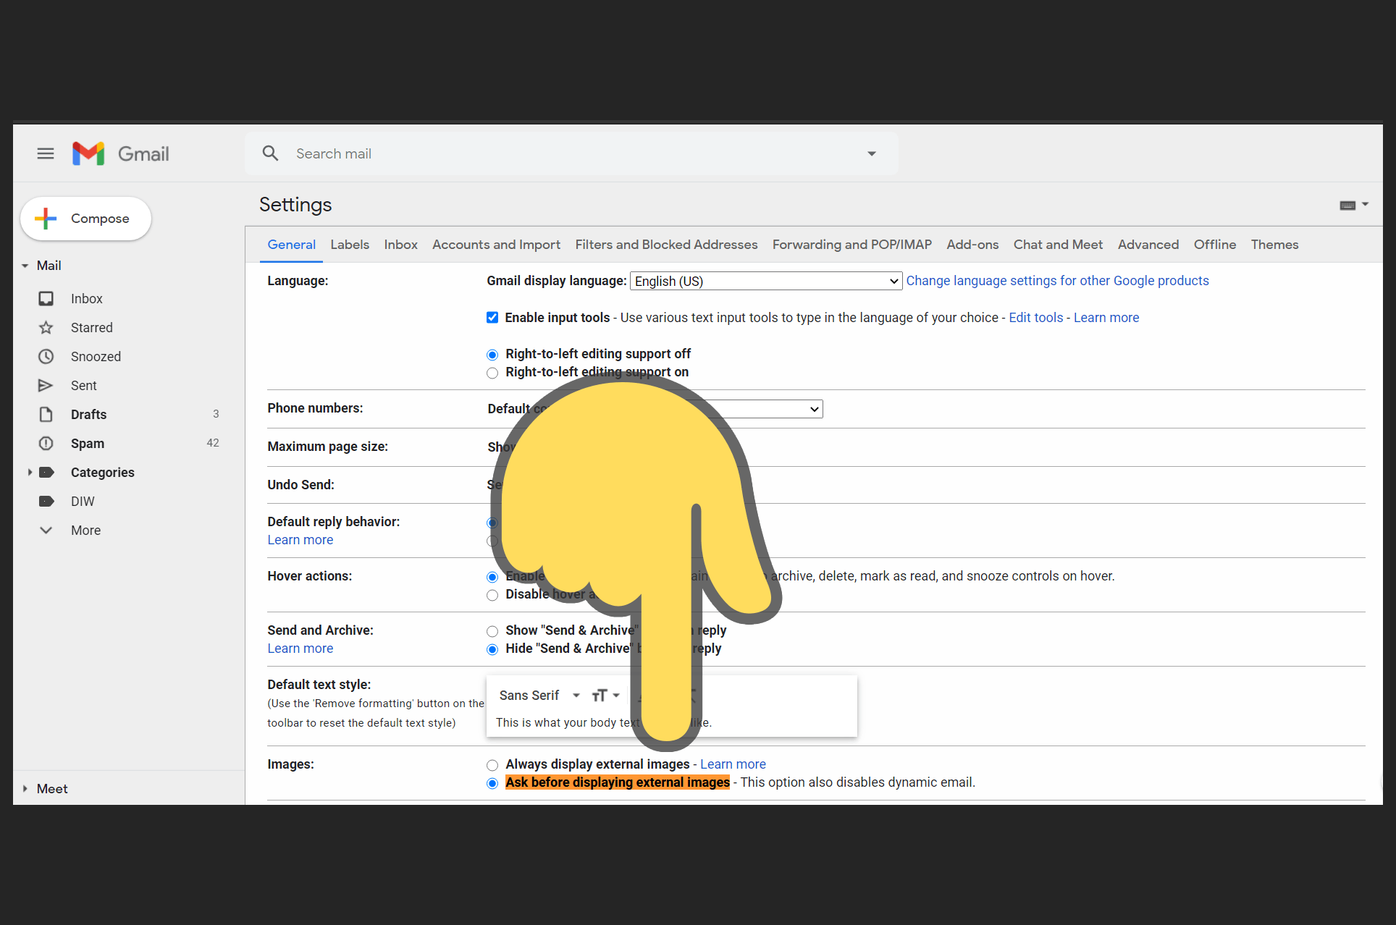The width and height of the screenshot is (1396, 925).
Task: Expand the Categories label tree
Action: coord(30,473)
